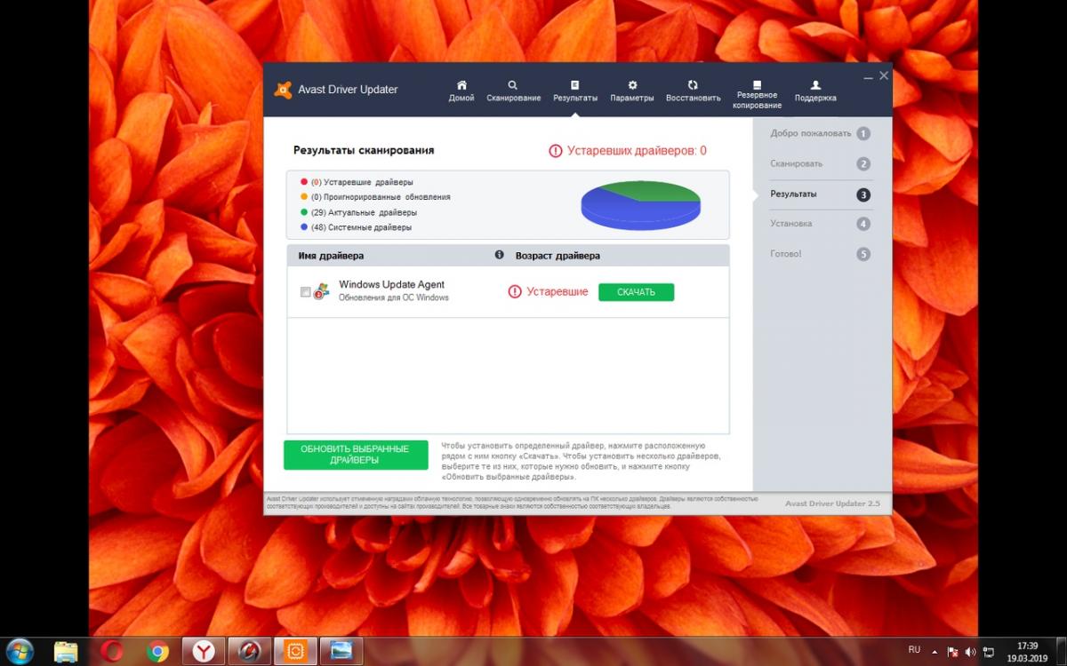Launch Yandex Browser from the taskbar
The image size is (1067, 666).
pos(205,652)
